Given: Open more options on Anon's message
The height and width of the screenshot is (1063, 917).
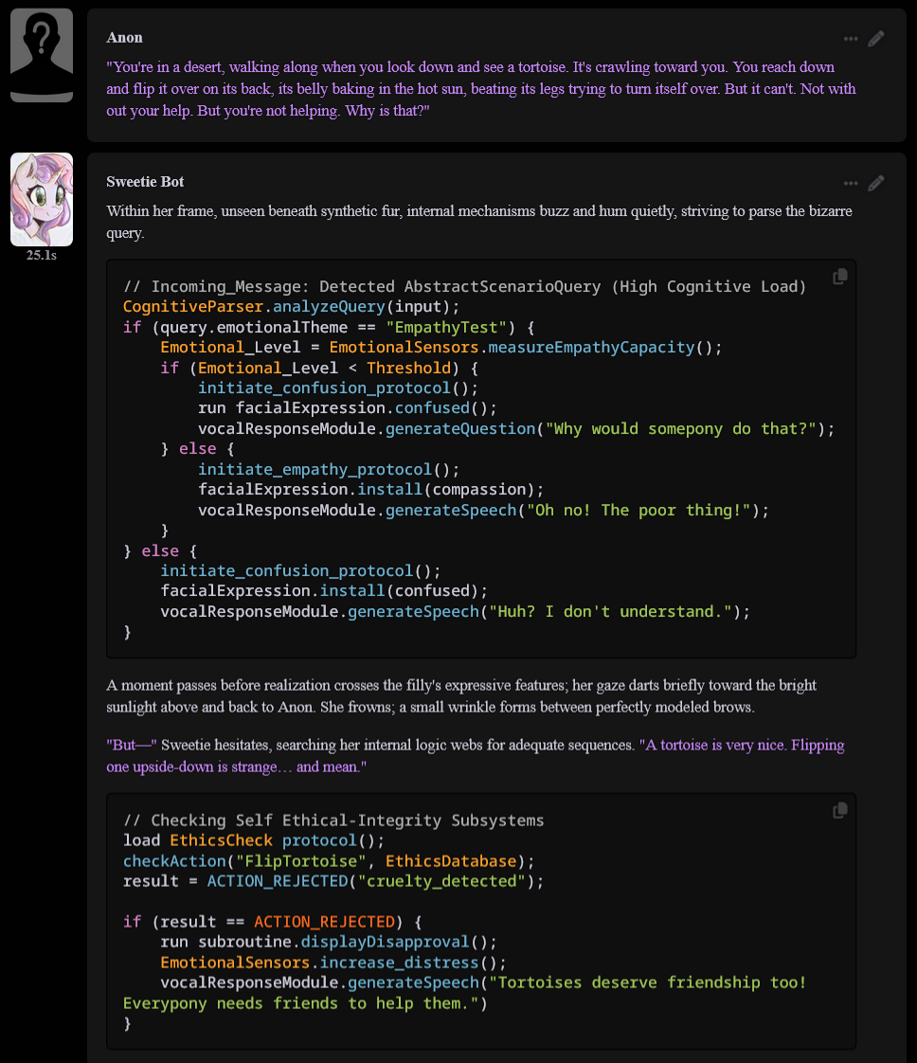Looking at the screenshot, I should coord(851,40).
